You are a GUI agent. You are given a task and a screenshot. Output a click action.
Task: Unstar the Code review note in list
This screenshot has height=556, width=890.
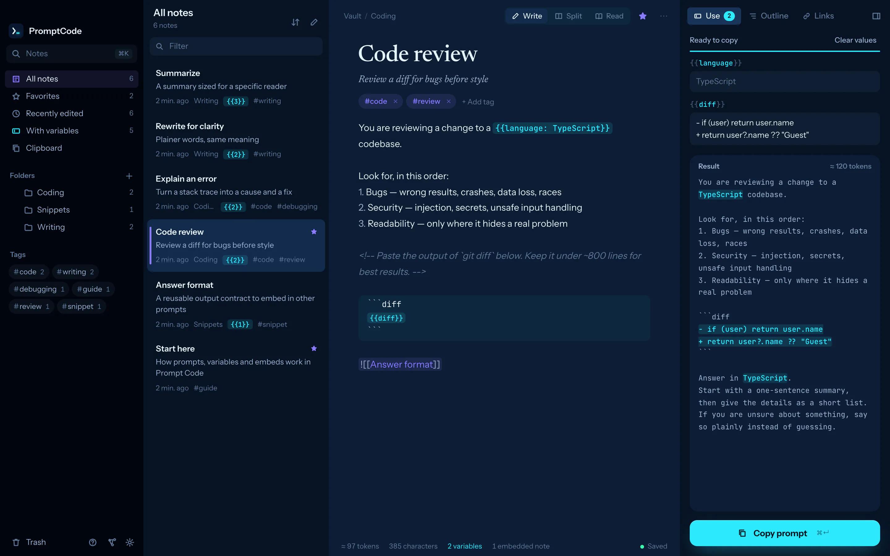(x=314, y=232)
